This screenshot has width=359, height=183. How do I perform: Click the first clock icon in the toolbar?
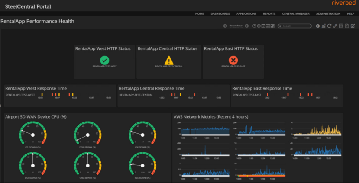coord(254,26)
